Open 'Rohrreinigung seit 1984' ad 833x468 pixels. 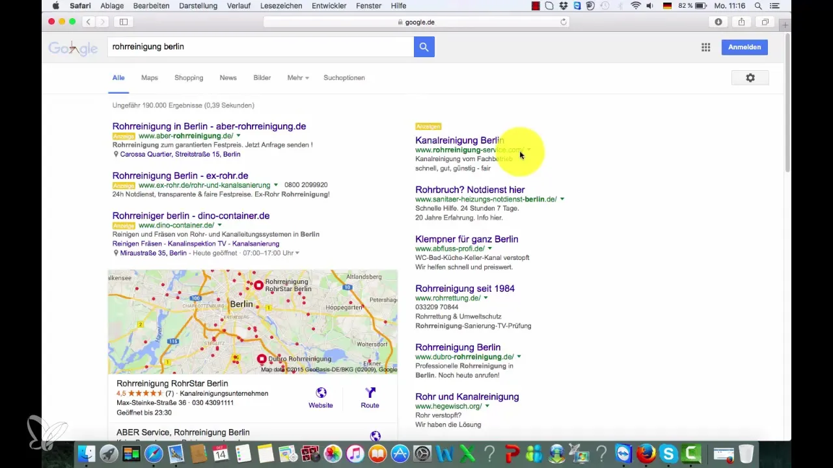(465, 289)
